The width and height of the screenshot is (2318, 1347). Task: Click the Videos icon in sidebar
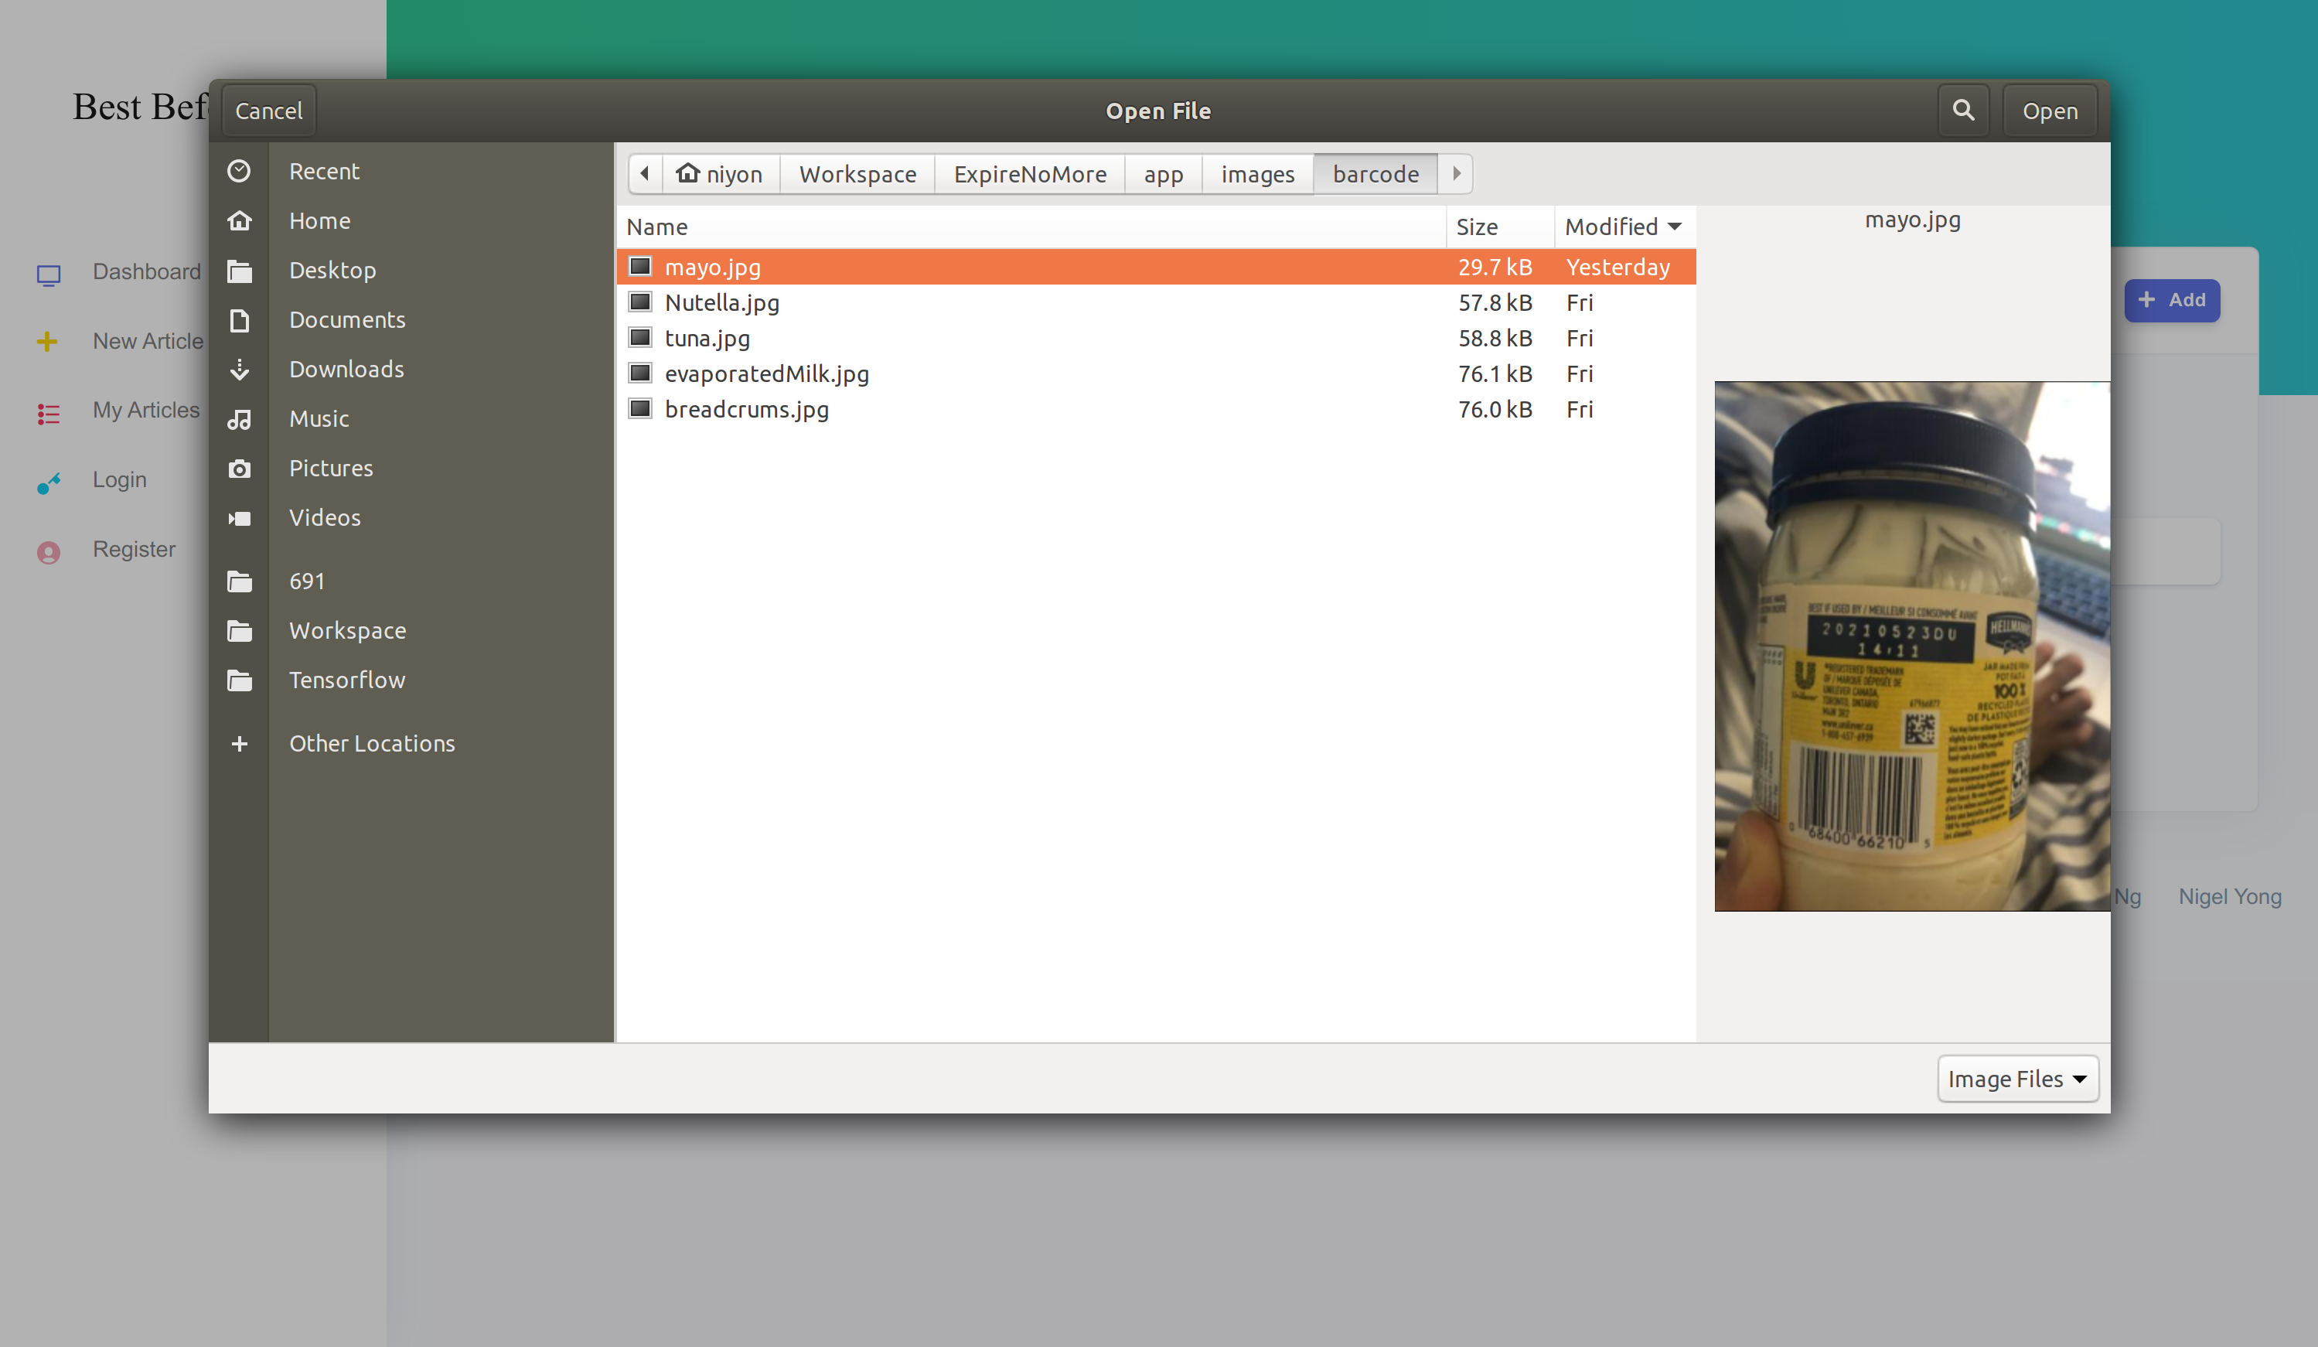(x=239, y=518)
